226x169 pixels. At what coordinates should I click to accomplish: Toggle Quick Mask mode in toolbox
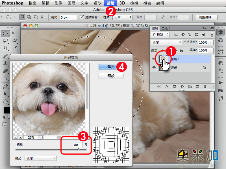tap(5, 124)
